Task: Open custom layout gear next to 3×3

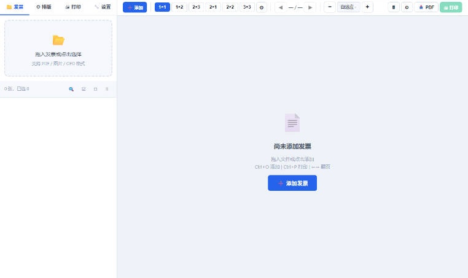Action: [262, 7]
